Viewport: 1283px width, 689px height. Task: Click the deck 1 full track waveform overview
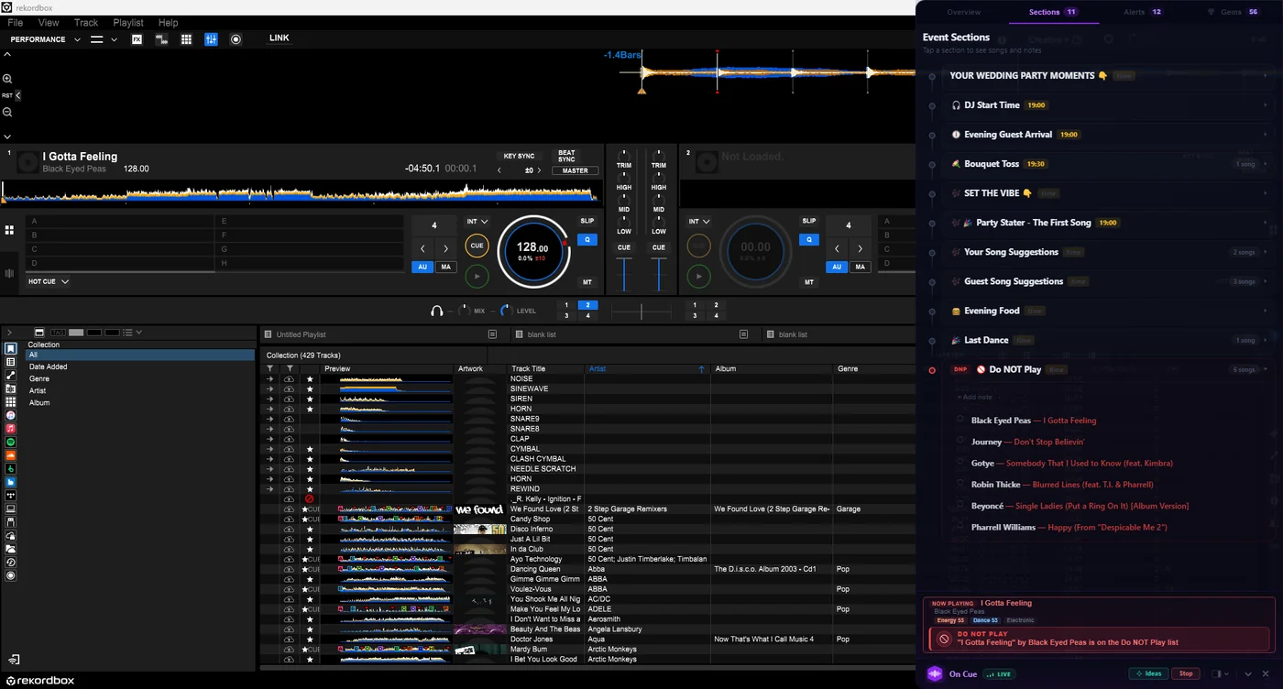[300, 192]
